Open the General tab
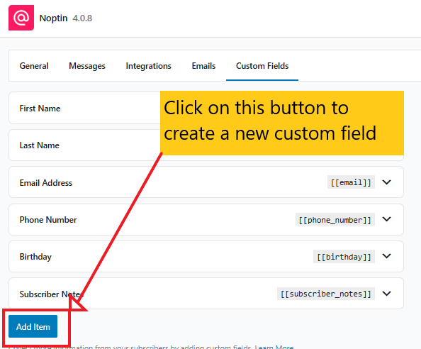The height and width of the screenshot is (349, 421). [34, 66]
